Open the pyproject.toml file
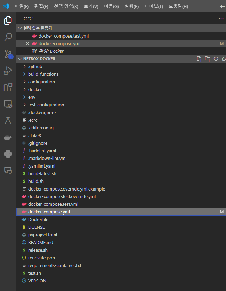This screenshot has width=226, height=291. click(x=121, y=235)
